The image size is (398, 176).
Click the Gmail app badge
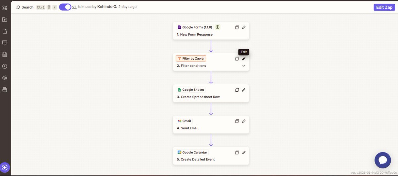point(184,121)
